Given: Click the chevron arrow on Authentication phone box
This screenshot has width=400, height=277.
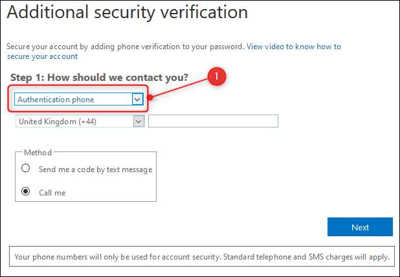Looking at the screenshot, I should coord(137,100).
